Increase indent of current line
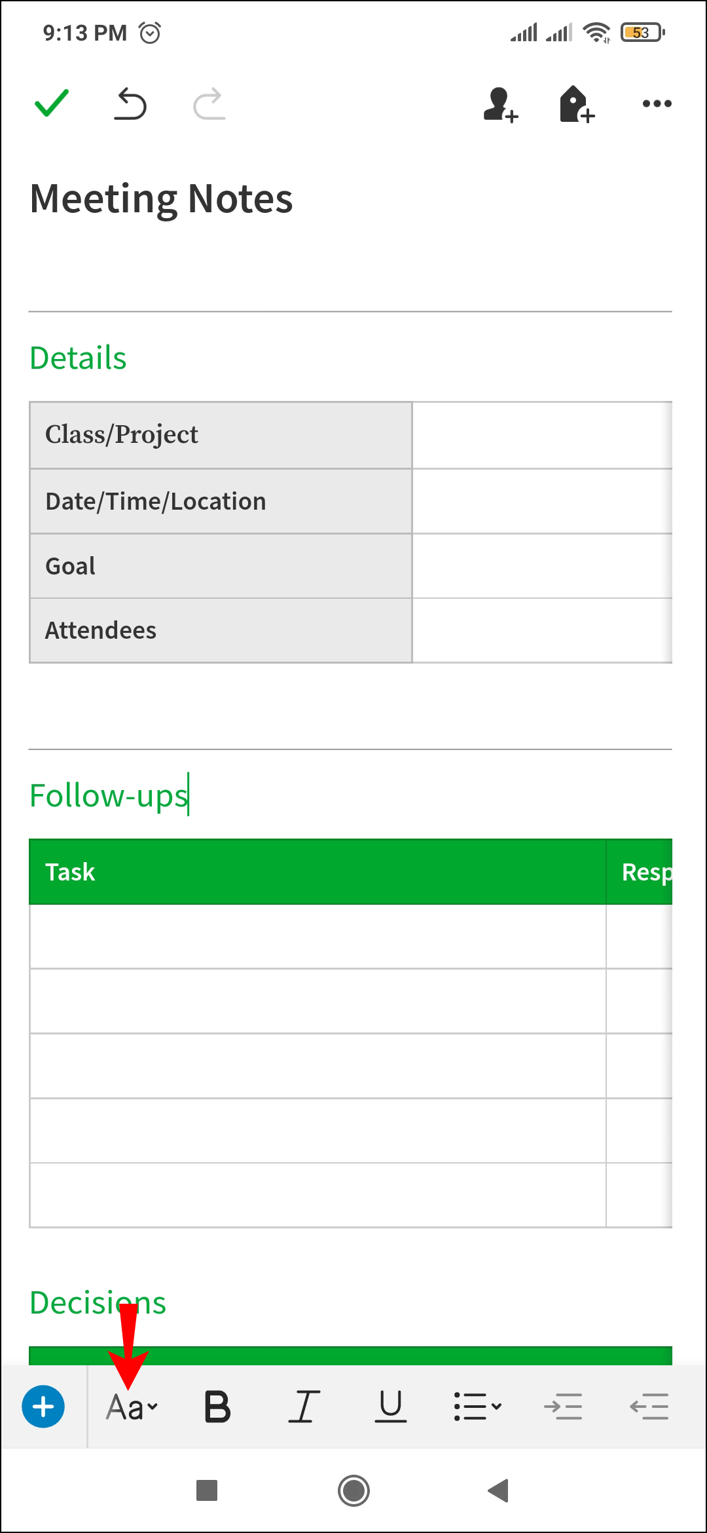 pyautogui.click(x=563, y=1407)
